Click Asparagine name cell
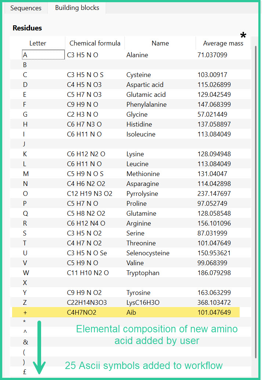 [142, 184]
